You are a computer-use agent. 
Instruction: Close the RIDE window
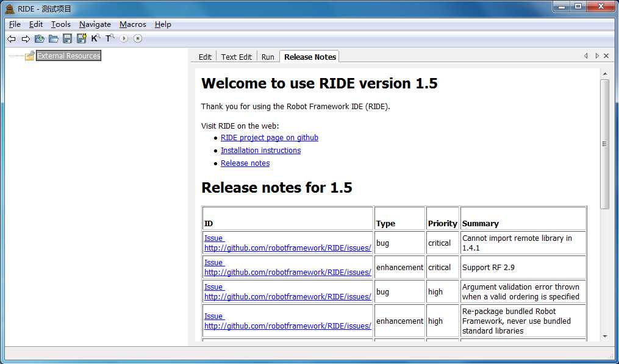click(x=601, y=7)
